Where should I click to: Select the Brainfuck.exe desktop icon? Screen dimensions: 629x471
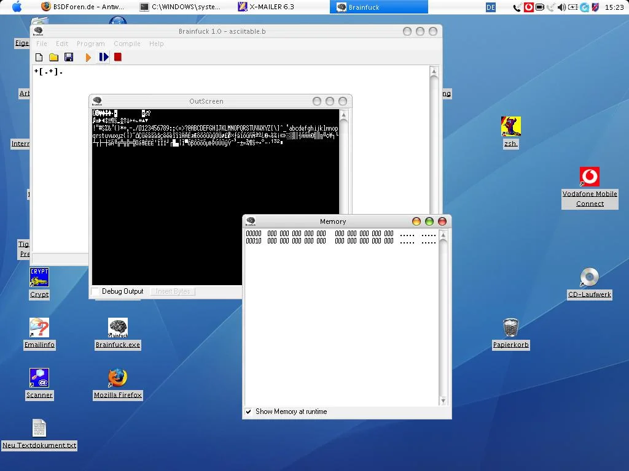click(x=118, y=333)
